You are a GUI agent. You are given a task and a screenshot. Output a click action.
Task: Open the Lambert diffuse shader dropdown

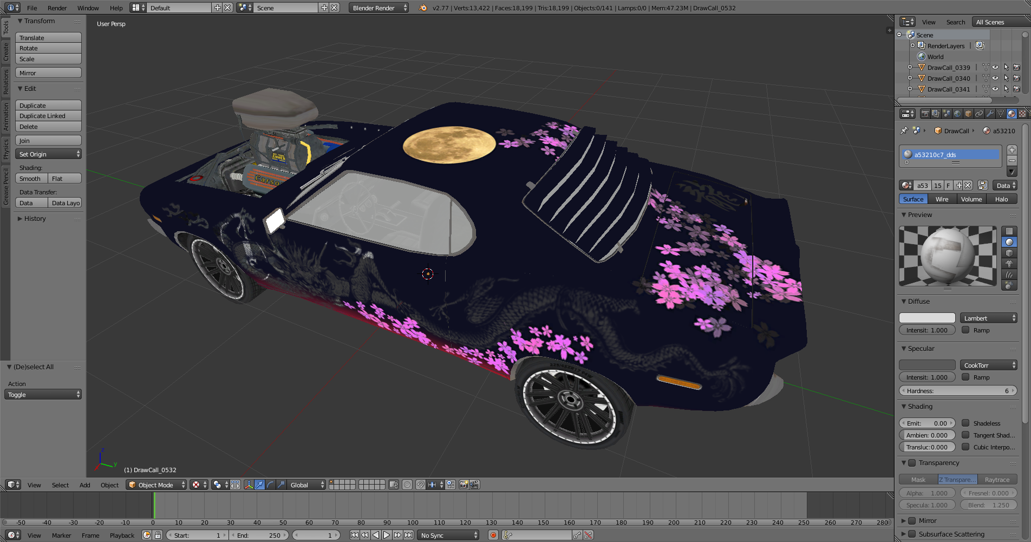[989, 318]
